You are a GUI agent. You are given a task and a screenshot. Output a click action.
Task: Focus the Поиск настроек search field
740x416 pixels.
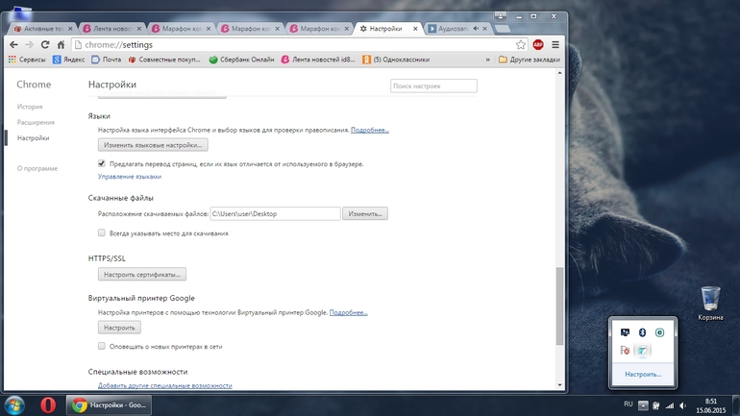coord(433,86)
